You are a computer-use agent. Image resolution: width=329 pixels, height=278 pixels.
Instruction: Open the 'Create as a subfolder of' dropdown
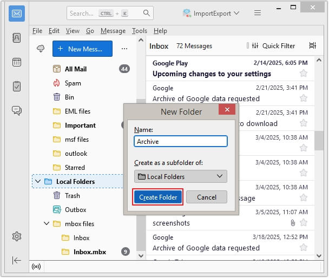pyautogui.click(x=181, y=176)
